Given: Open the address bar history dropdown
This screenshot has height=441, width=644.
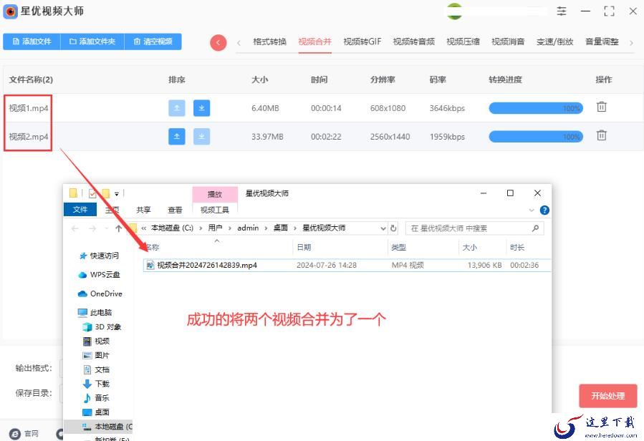Looking at the screenshot, I should click(x=383, y=228).
